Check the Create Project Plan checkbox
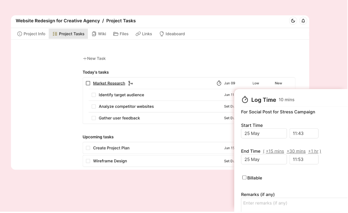The image size is (348, 213). point(88,148)
